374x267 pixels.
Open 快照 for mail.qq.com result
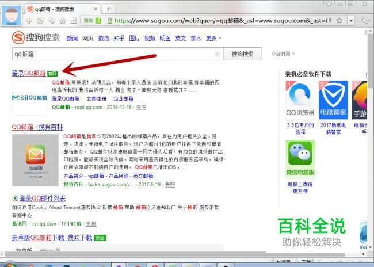click(x=141, y=107)
